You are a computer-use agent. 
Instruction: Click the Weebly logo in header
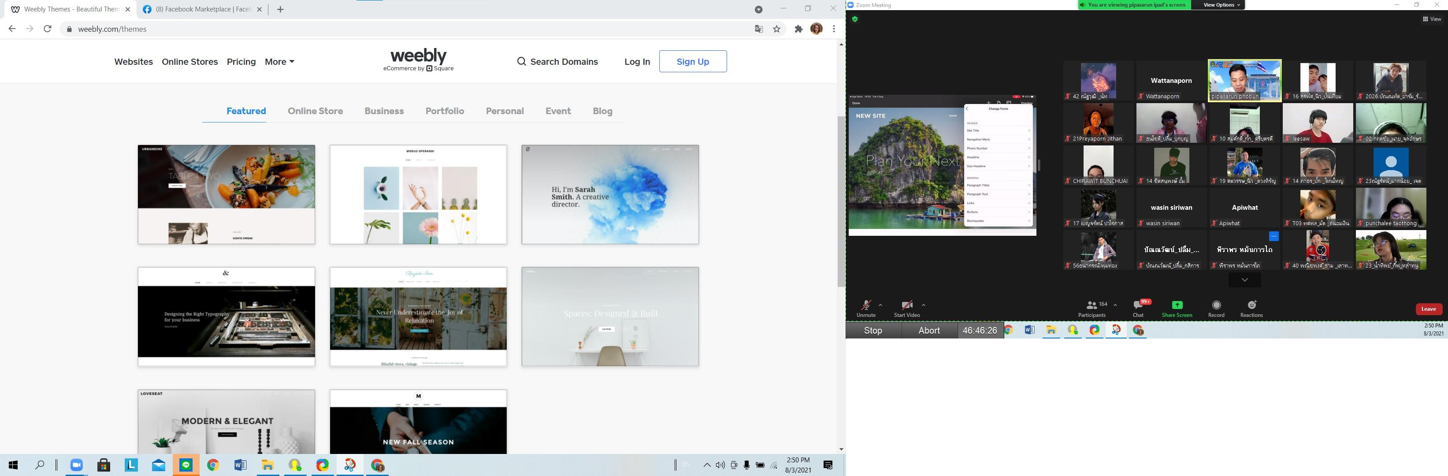(x=418, y=60)
